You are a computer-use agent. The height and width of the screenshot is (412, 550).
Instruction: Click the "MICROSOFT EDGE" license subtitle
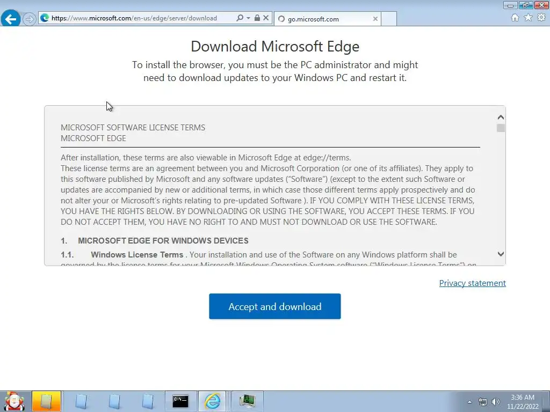click(x=93, y=138)
